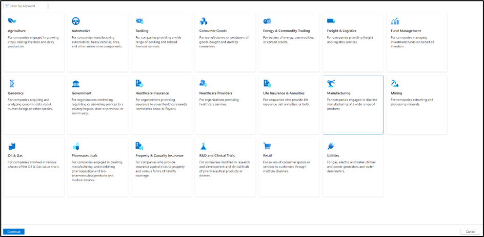
Task: Click the Retail description about multiple channels
Action: (x=287, y=167)
